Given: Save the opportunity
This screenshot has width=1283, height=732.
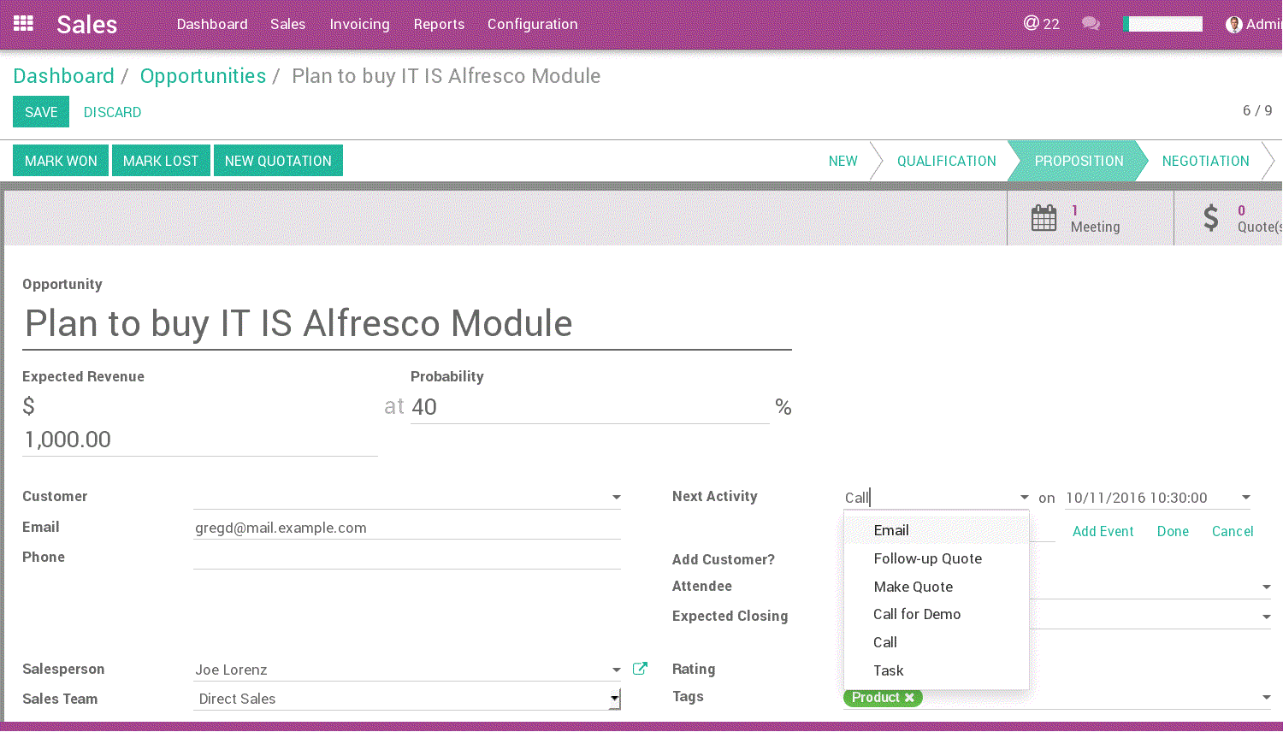Looking at the screenshot, I should [41, 112].
